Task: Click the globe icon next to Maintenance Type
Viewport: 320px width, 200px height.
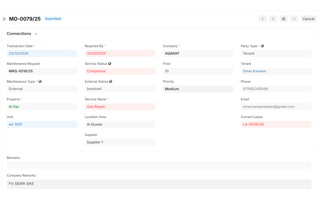Action: (40, 81)
